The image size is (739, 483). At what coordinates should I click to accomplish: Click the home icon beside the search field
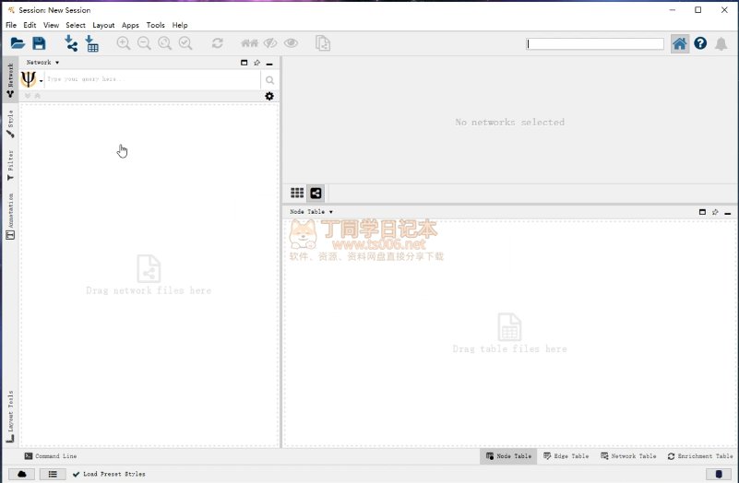click(x=680, y=43)
